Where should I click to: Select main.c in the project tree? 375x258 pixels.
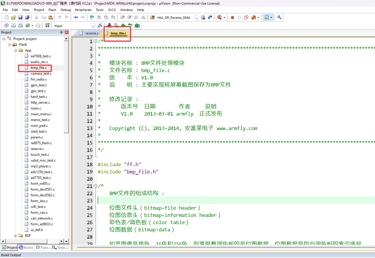click(36, 108)
